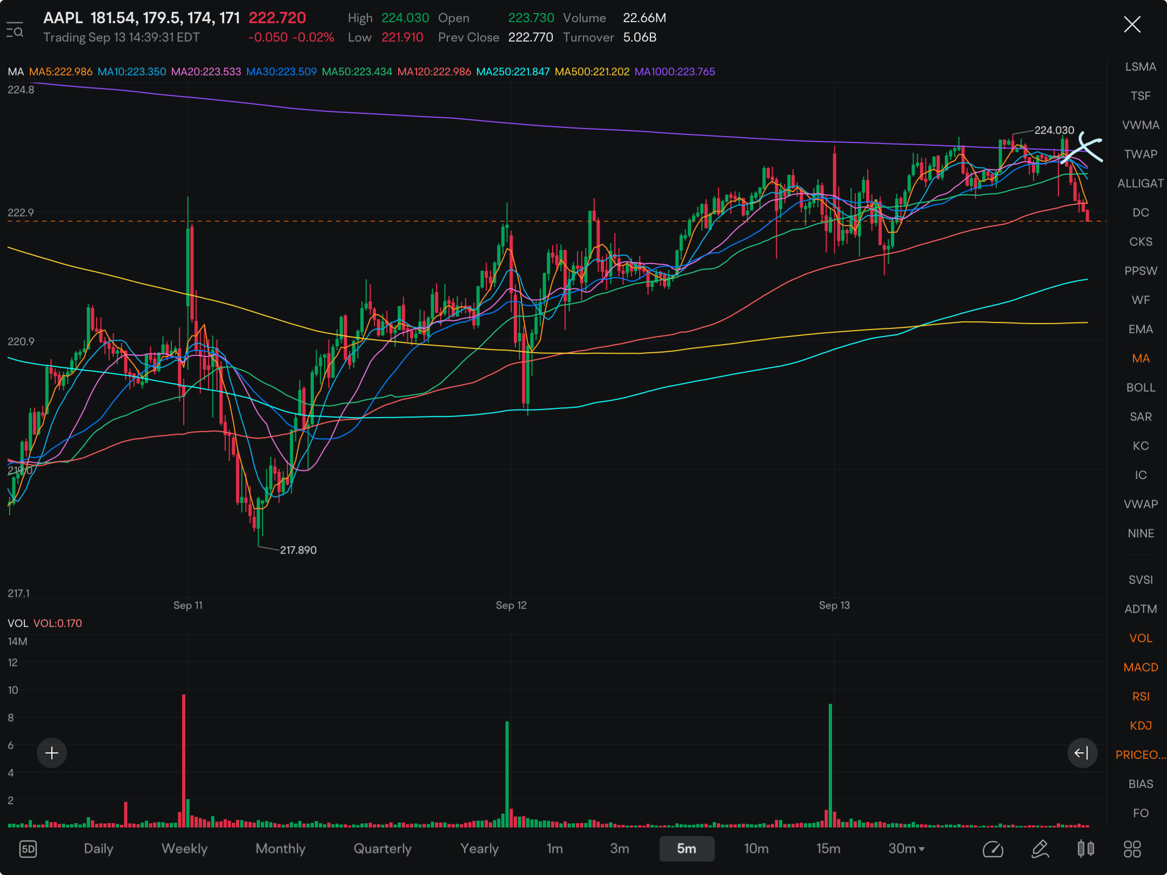Click the round plus button on the volume panel
Screen dimensions: 1167x875
tap(52, 753)
